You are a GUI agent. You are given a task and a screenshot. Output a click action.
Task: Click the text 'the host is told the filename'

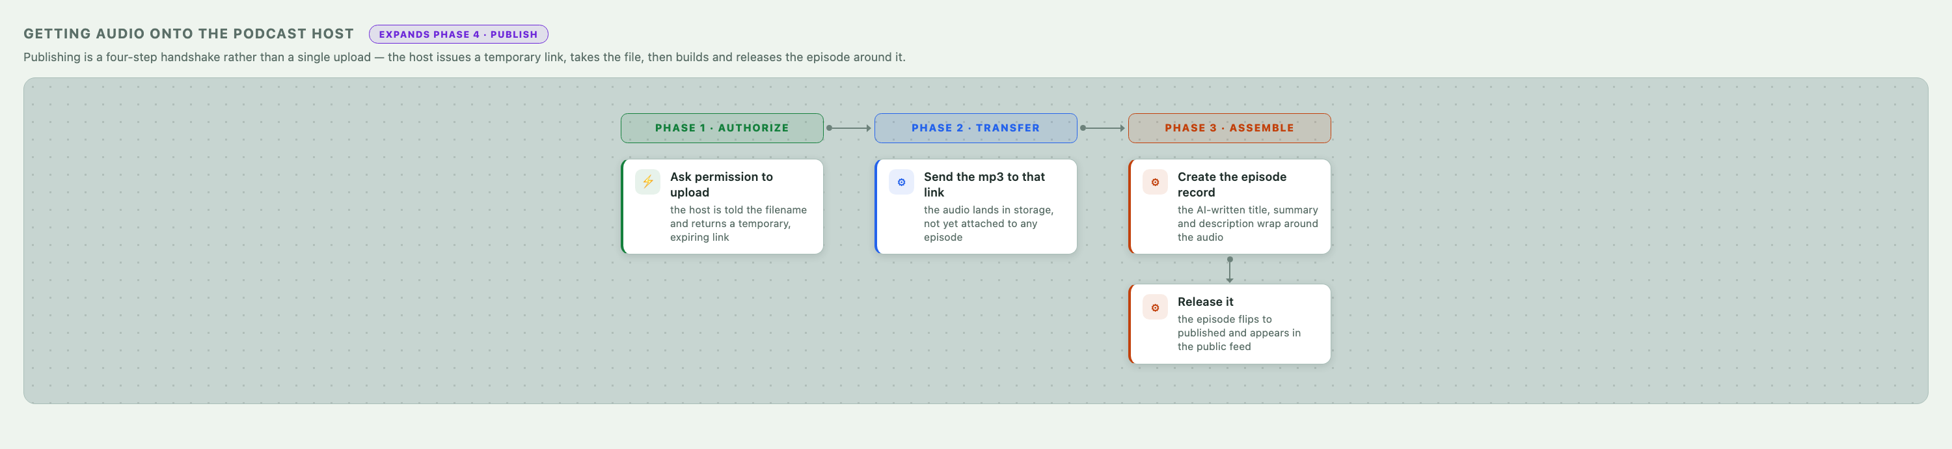pos(738,210)
